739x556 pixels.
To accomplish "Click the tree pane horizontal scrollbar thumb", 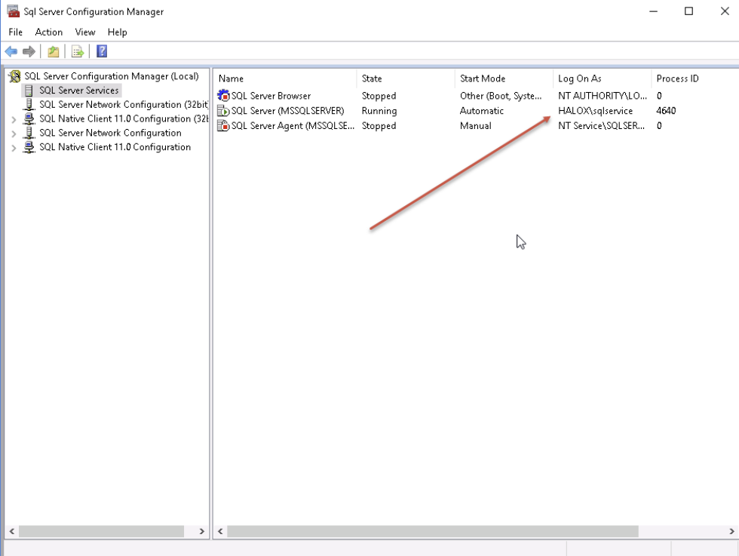I will click(x=101, y=531).
